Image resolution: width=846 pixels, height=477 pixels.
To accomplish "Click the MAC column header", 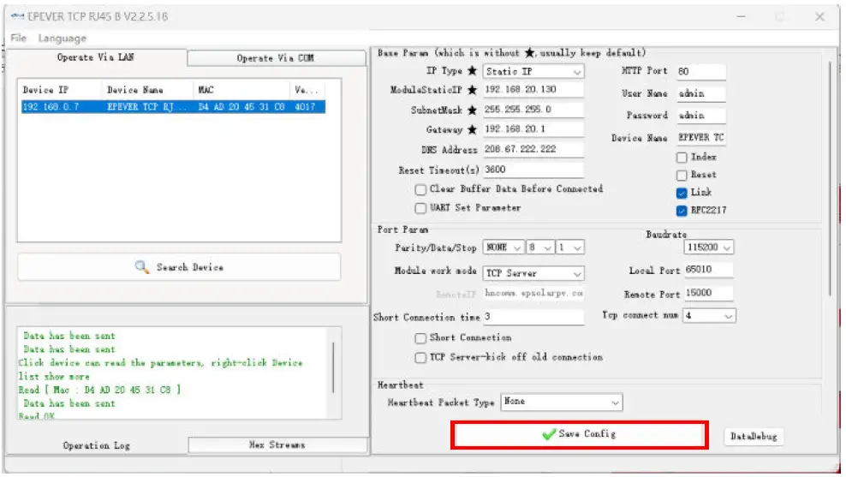I will (x=241, y=90).
